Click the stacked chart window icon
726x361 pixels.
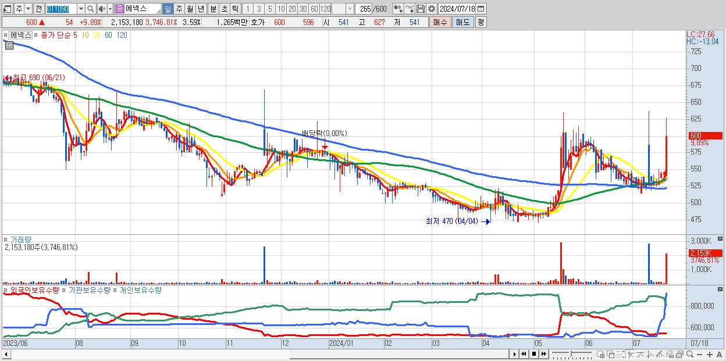[x=680, y=354]
